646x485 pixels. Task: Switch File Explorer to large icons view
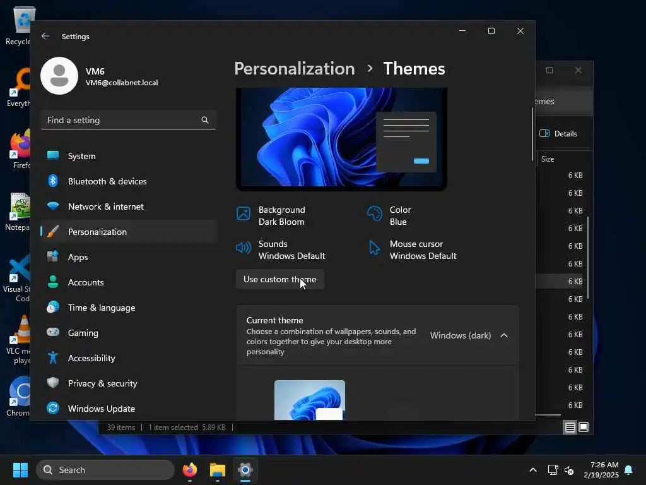click(584, 427)
